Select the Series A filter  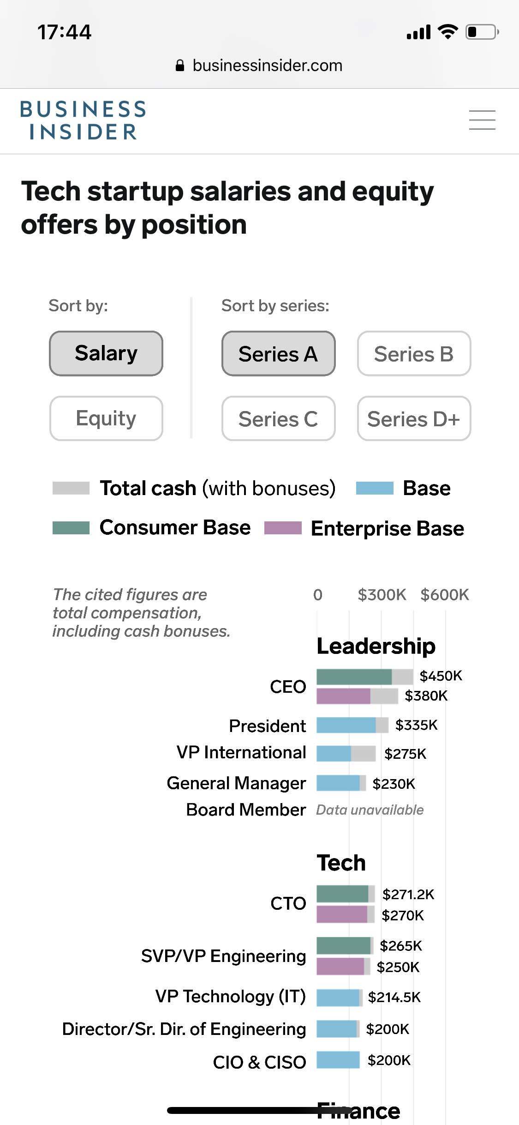[x=278, y=354]
